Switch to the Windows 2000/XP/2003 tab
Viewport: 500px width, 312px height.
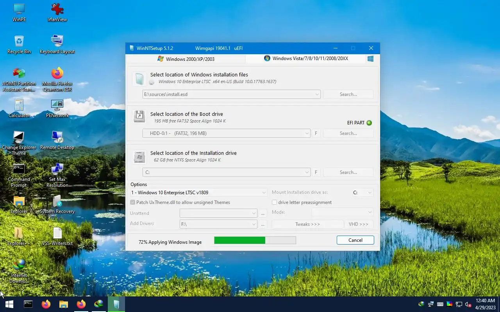coord(186,59)
